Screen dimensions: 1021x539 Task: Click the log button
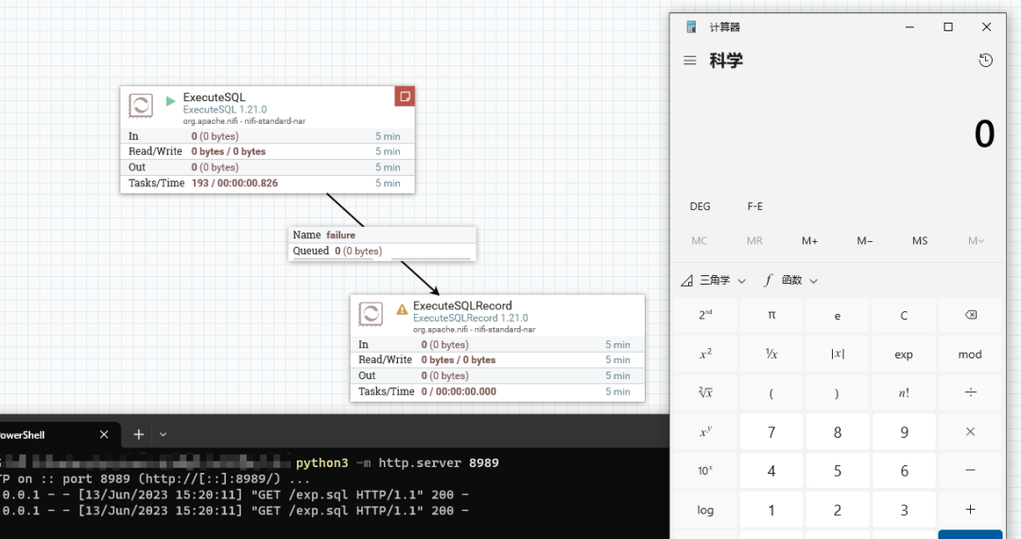(x=705, y=509)
